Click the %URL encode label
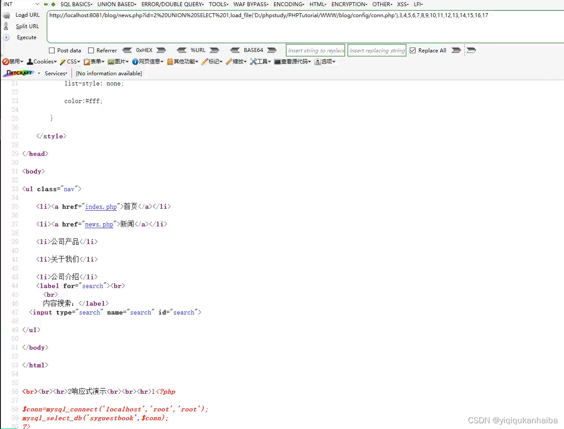 pyautogui.click(x=198, y=50)
